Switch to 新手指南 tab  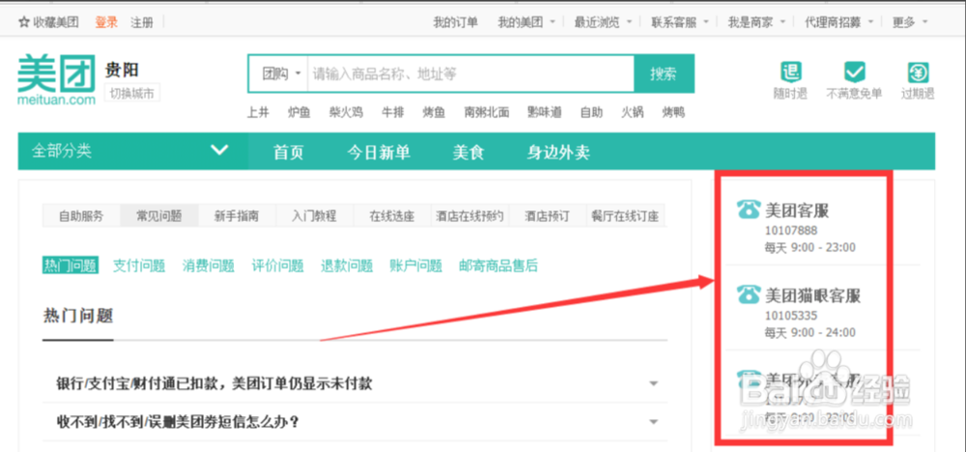237,216
